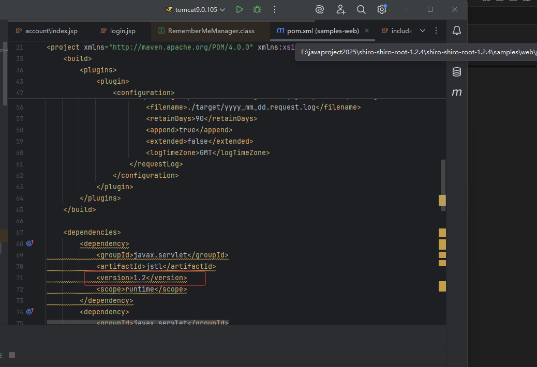Run the tomcat9.0.105 configuration
Viewport: 537px width, 367px height.
coord(239,9)
